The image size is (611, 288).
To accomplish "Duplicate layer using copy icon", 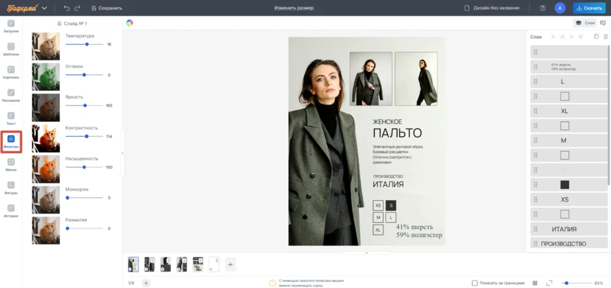I will point(596,37).
